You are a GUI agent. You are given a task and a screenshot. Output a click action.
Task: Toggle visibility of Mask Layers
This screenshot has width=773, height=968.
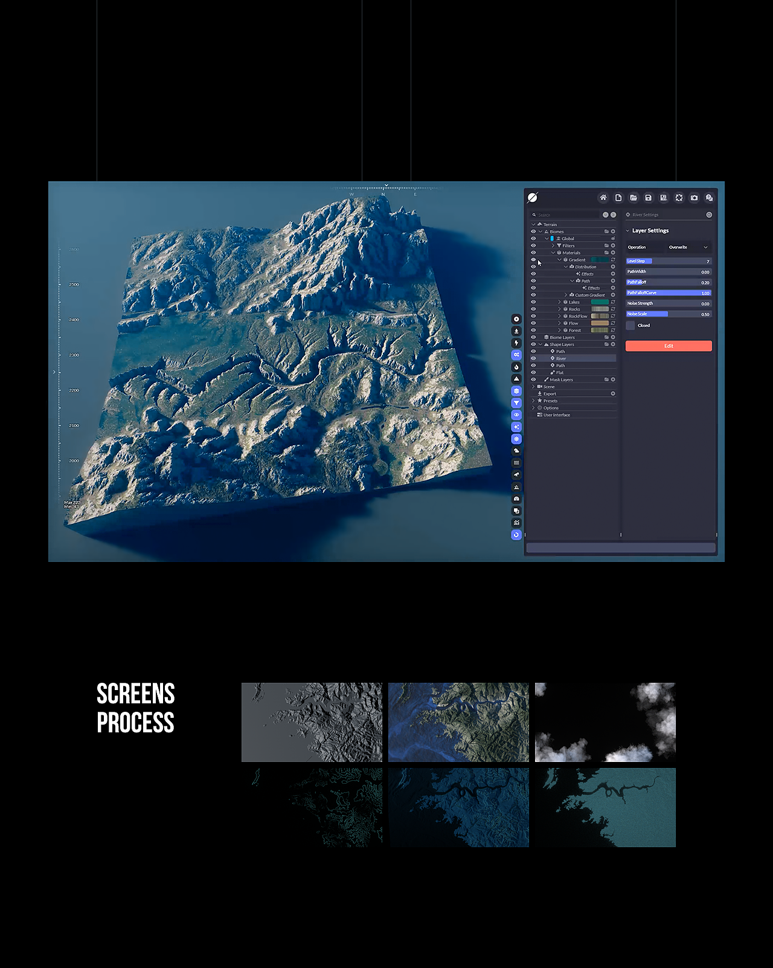(533, 379)
